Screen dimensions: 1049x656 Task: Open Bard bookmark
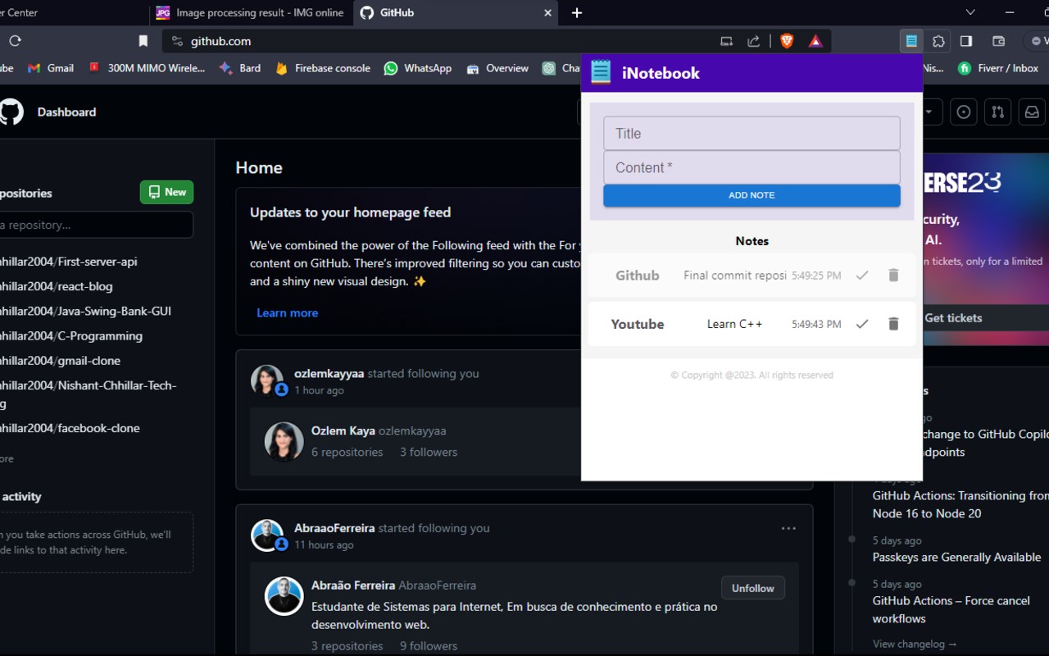[239, 68]
